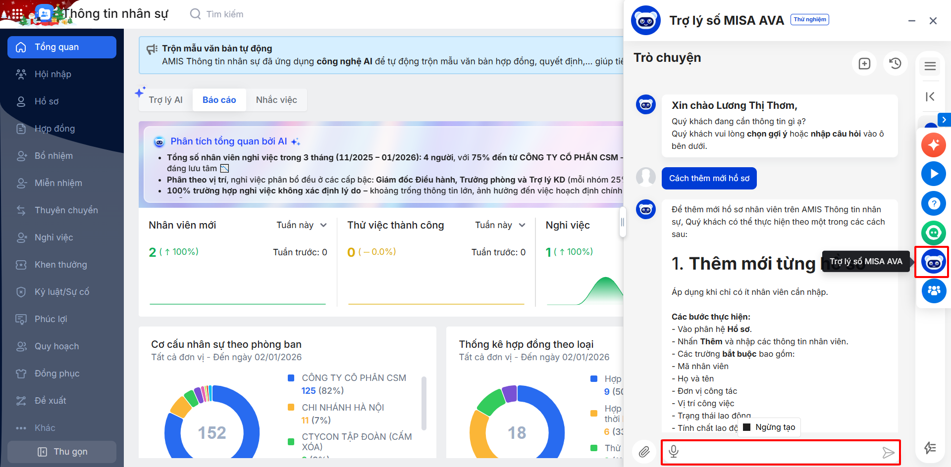Image resolution: width=951 pixels, height=467 pixels.
Task: Expand the Khác menu item
Action: click(x=62, y=428)
